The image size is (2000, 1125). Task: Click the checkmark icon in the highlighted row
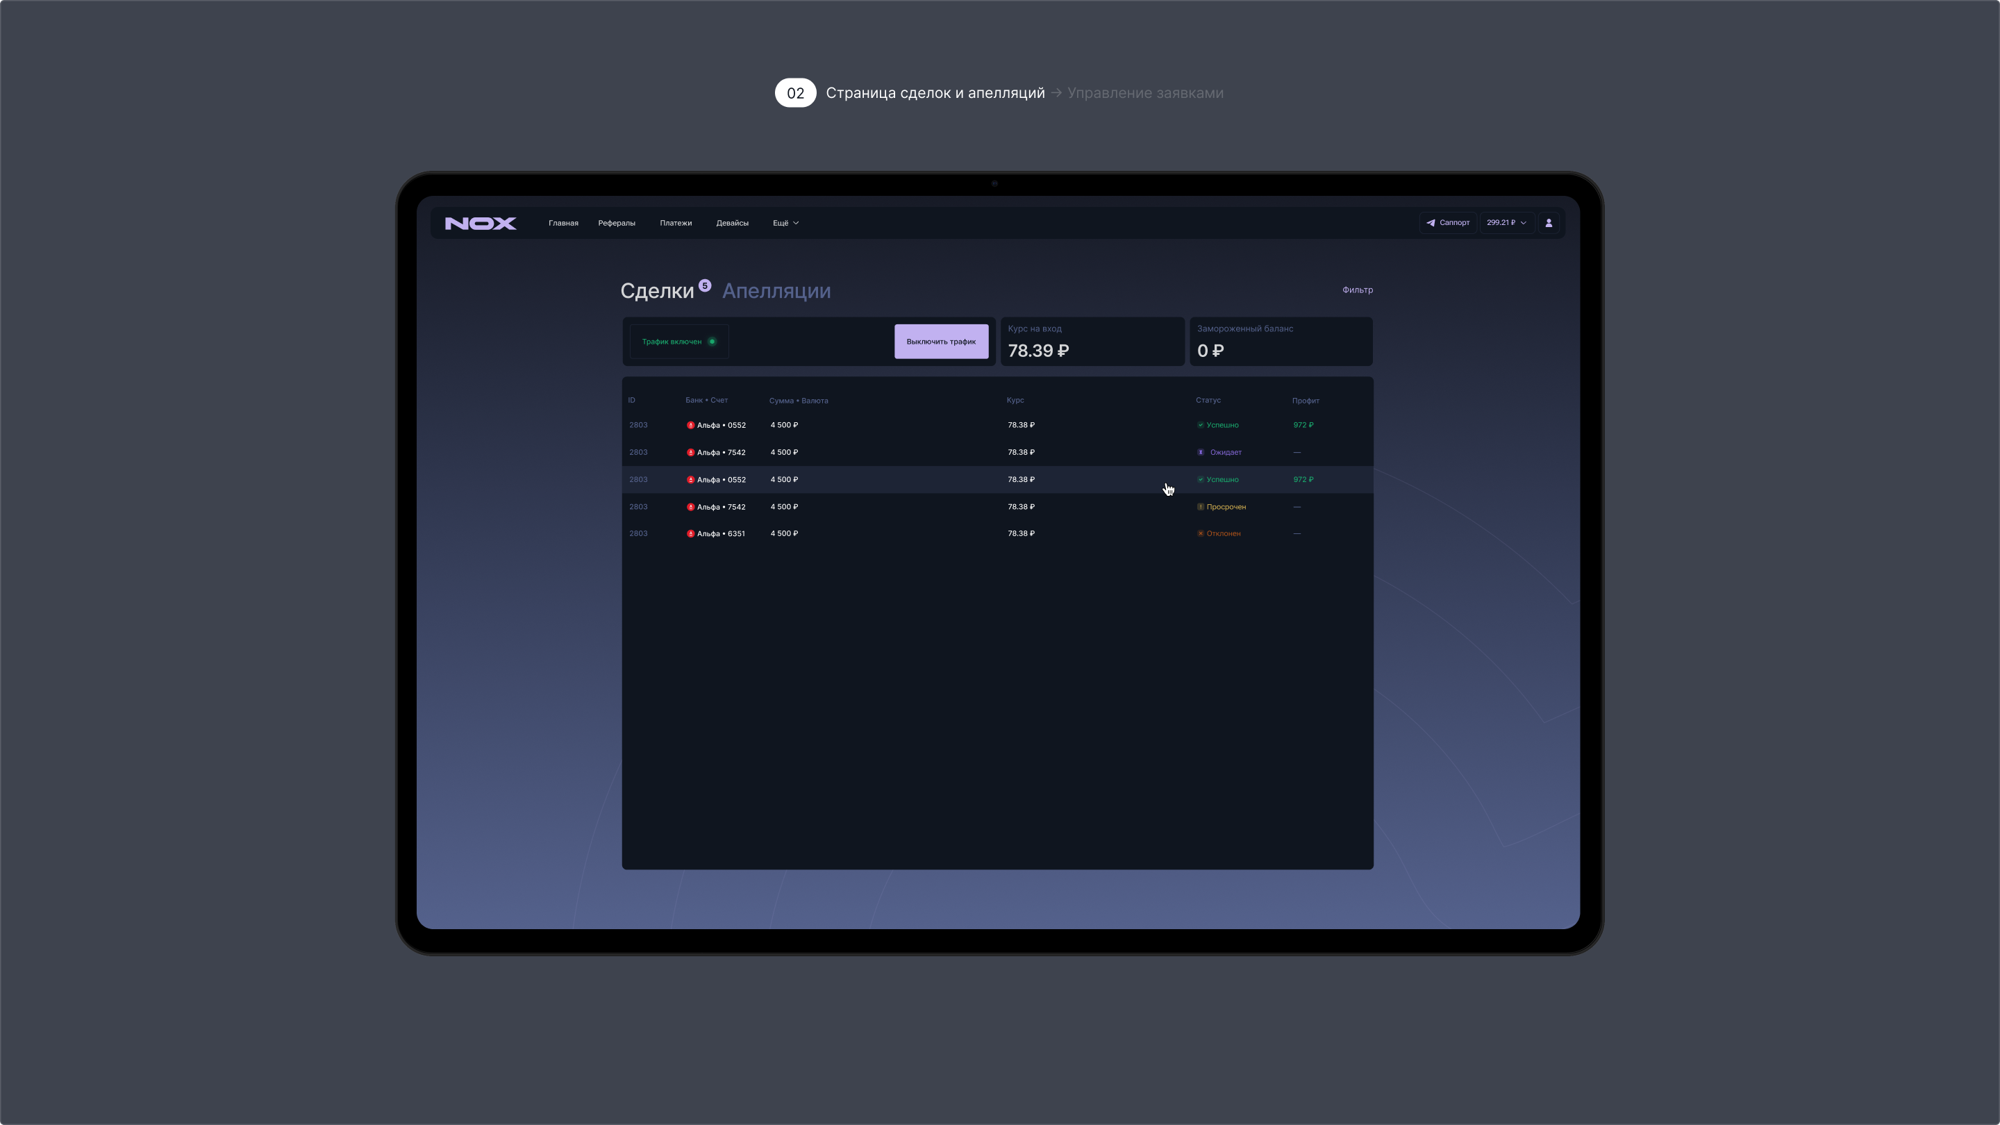[x=1200, y=480]
